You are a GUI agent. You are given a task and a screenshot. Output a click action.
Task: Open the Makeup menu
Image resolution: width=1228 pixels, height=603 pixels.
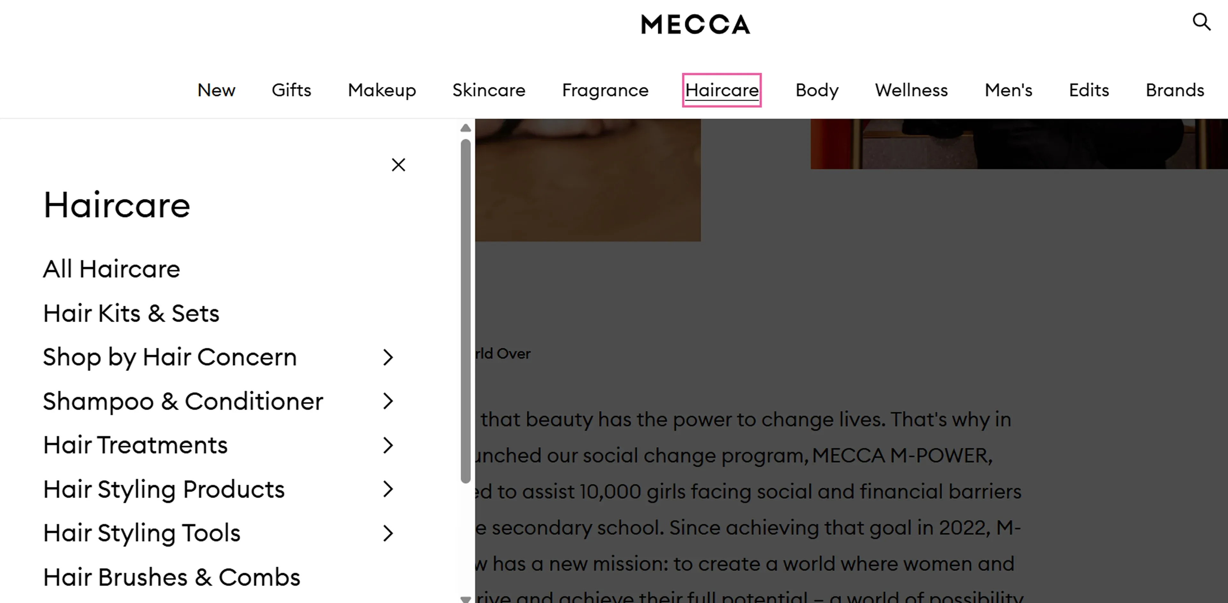382,90
